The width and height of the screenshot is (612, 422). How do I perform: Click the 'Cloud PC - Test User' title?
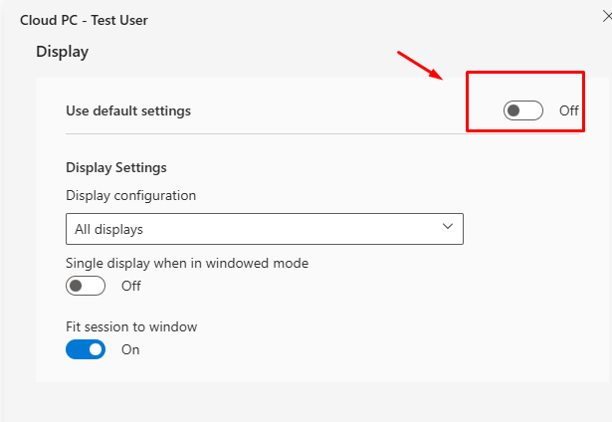click(x=85, y=19)
